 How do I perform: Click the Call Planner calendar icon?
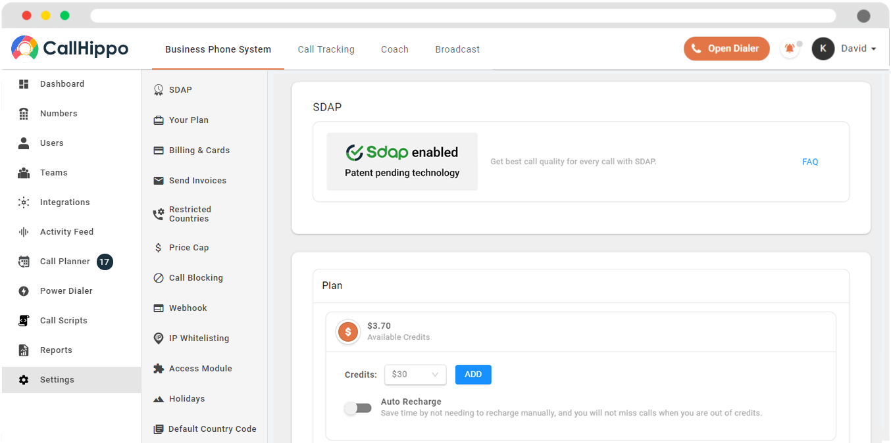[24, 262]
